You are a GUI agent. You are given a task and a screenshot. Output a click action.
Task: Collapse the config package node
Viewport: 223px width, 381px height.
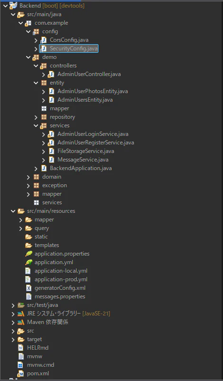[x=28, y=31]
